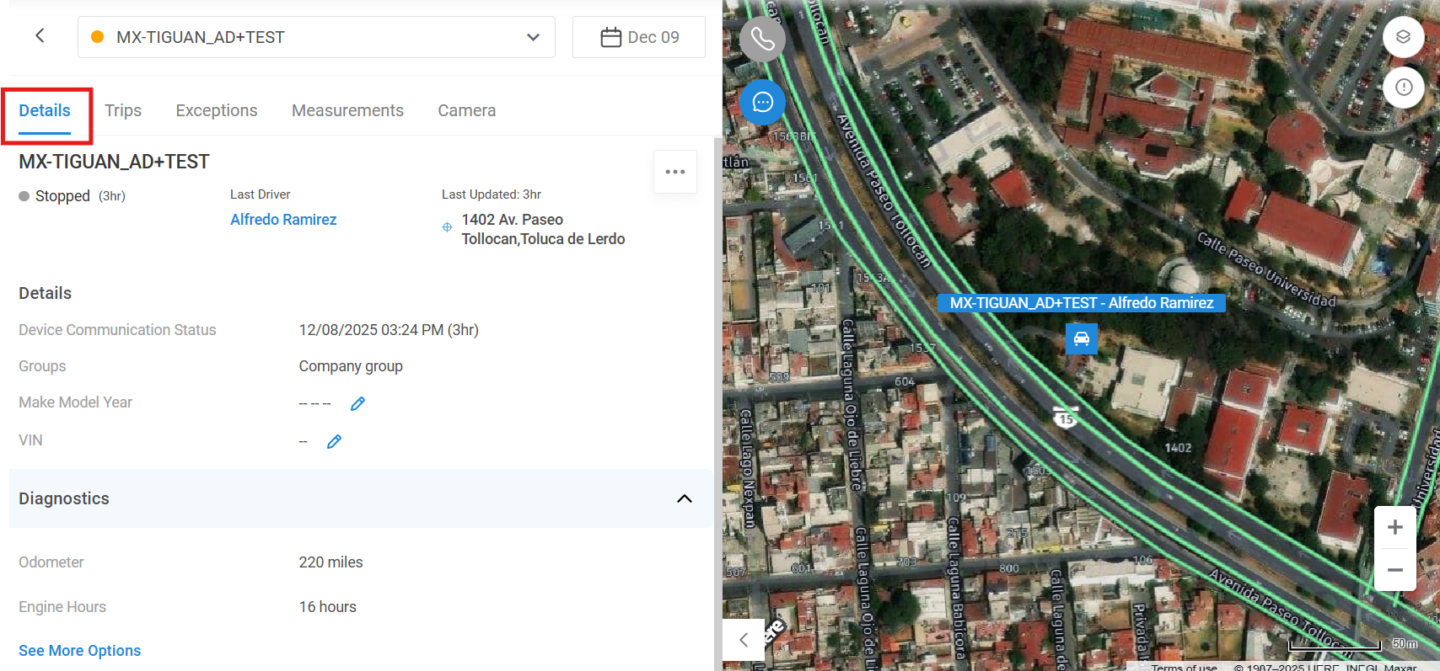Open the map alert exclamation button
Screen dimensions: 1440x671
pos(1403,88)
